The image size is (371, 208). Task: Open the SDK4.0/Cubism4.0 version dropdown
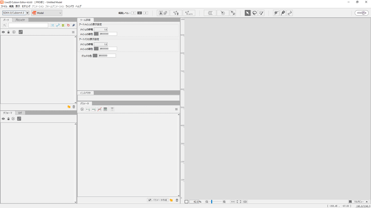coord(16,13)
